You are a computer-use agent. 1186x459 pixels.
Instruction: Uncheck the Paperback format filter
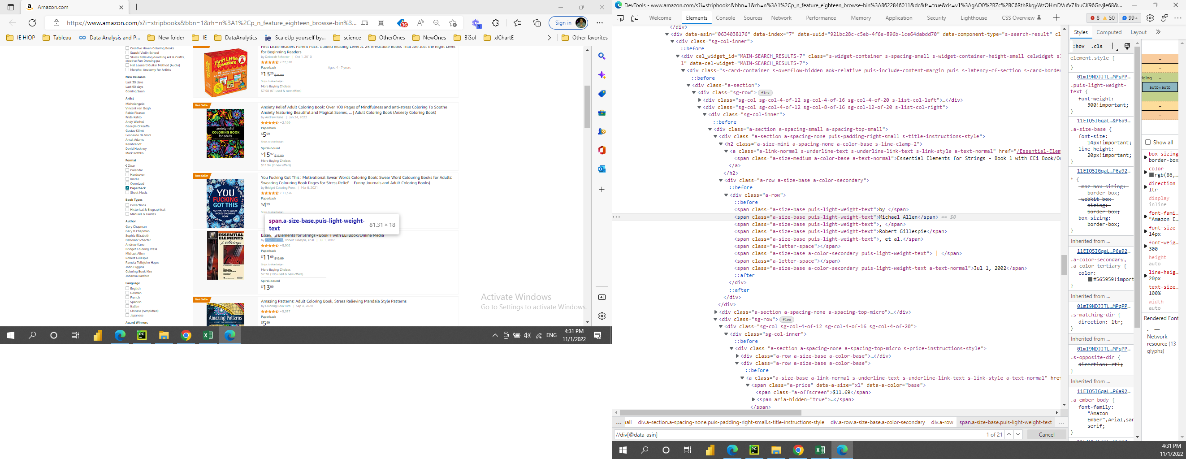[x=127, y=188]
